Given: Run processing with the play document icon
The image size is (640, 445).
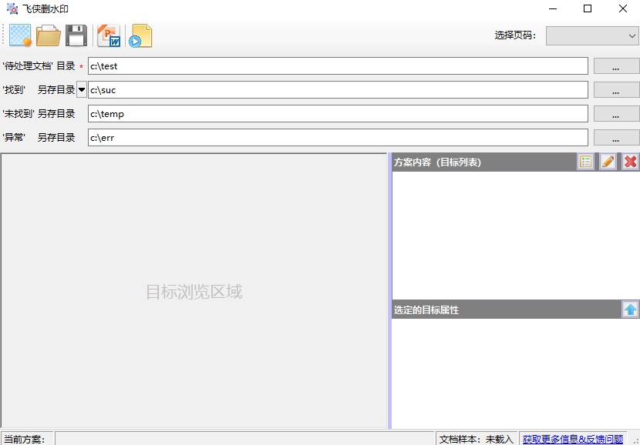Looking at the screenshot, I should 140,35.
